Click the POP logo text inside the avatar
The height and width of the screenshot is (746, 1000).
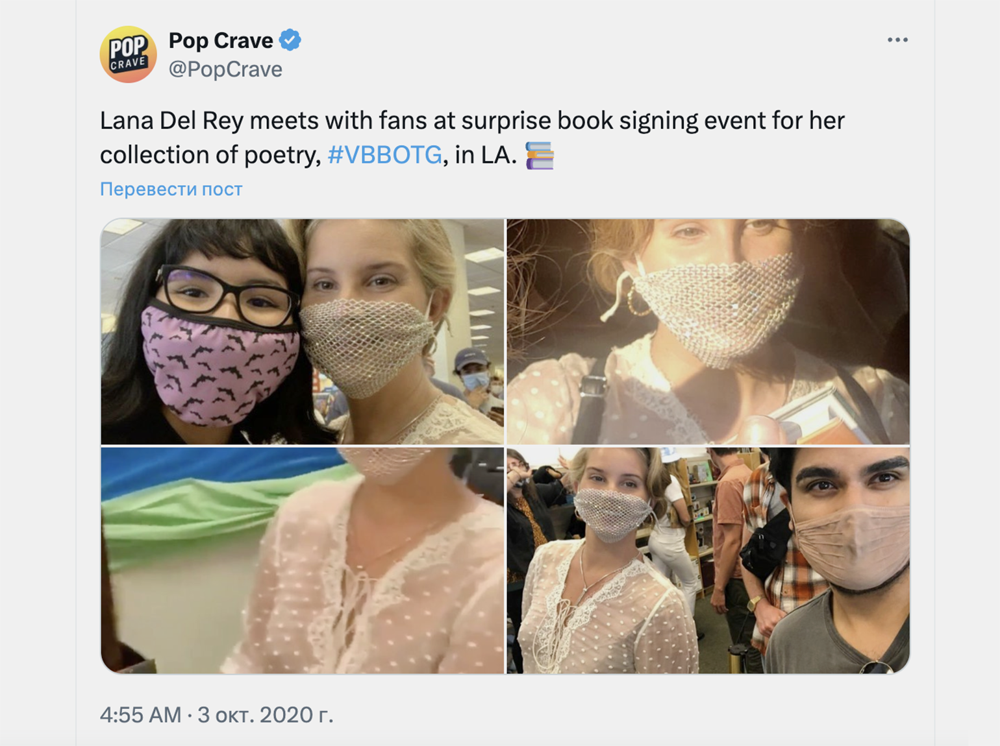pyautogui.click(x=128, y=47)
